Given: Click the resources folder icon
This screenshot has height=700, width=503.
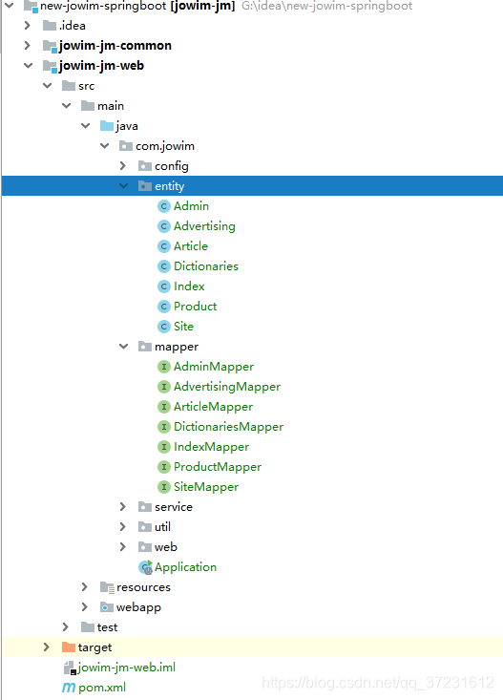Looking at the screenshot, I should (x=107, y=587).
